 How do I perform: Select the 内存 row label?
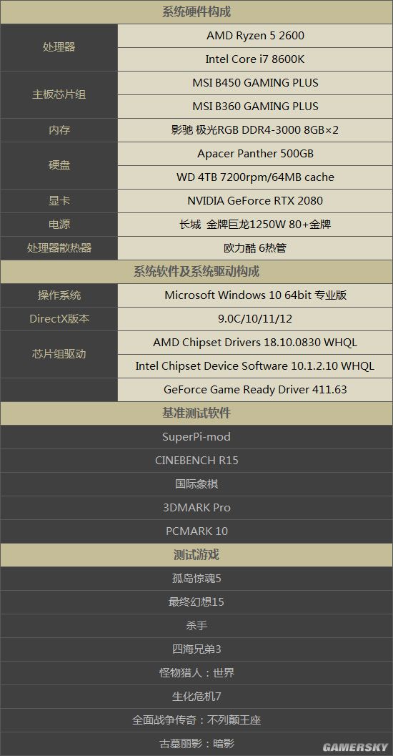point(59,130)
